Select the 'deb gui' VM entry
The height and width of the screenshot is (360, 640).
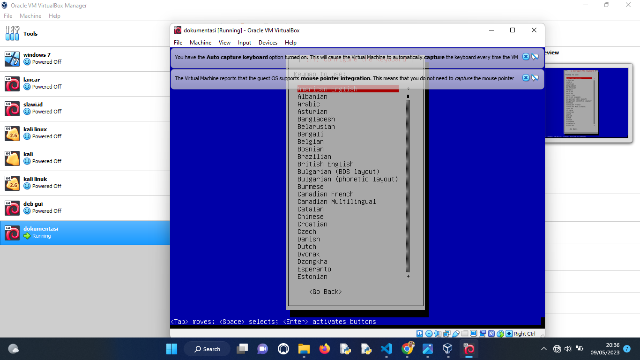85,208
